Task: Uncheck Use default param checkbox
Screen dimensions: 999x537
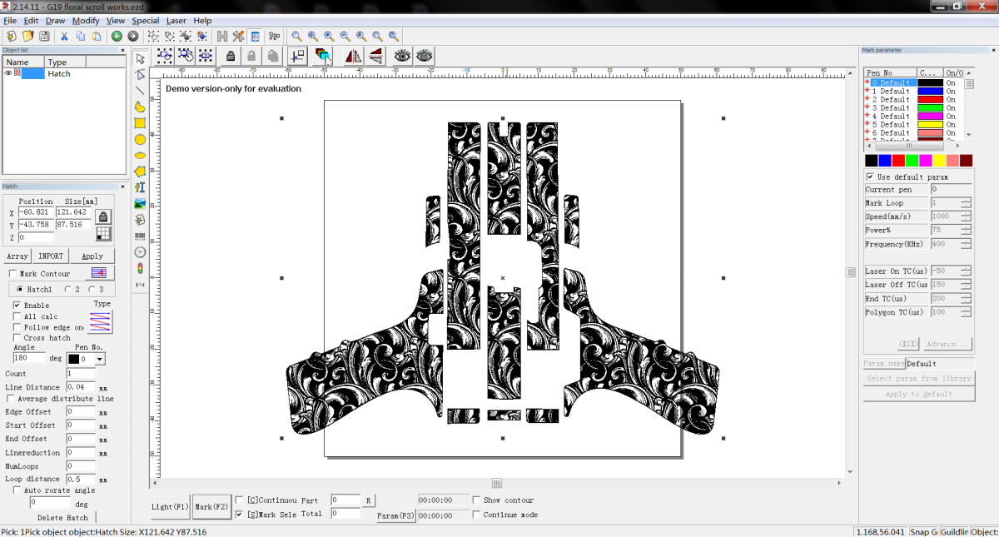Action: click(870, 177)
